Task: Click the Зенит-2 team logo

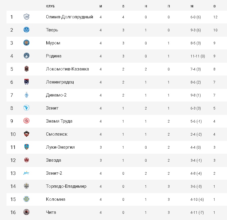Action: point(26,173)
